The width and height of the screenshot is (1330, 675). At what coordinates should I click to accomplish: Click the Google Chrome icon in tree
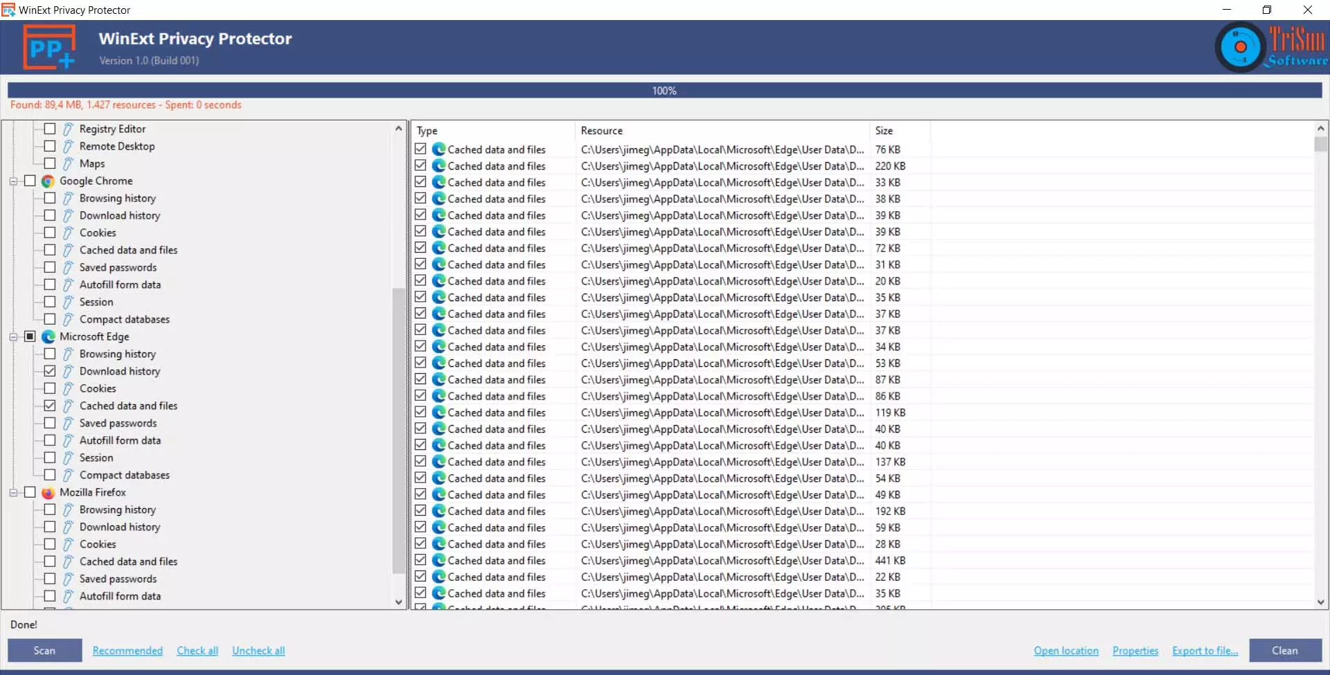(x=48, y=181)
